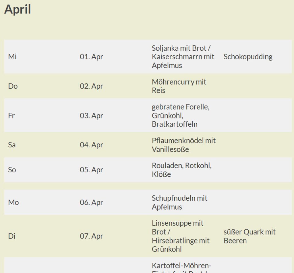Screen dimensions: 294x273
Task: Click the Möhrencurry mit Reis entry
Action: click(179, 86)
